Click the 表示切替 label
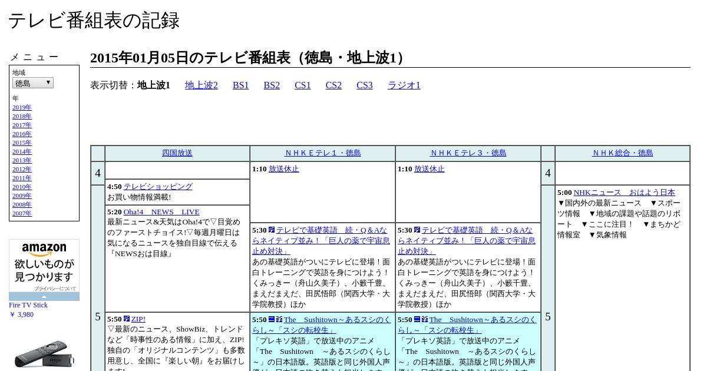The width and height of the screenshot is (707, 371). 114,85
